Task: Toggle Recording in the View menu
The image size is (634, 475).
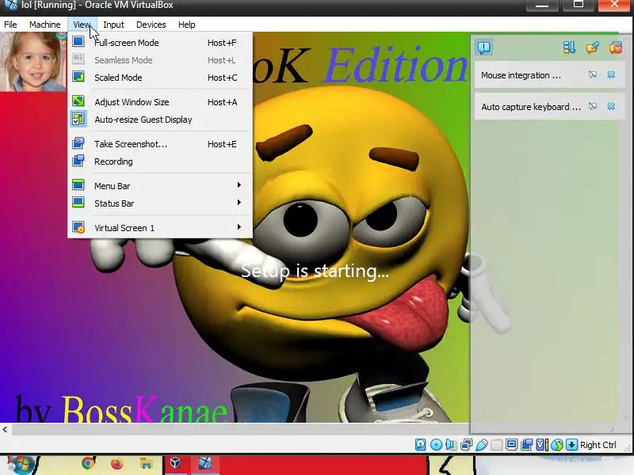Action: coord(160,161)
